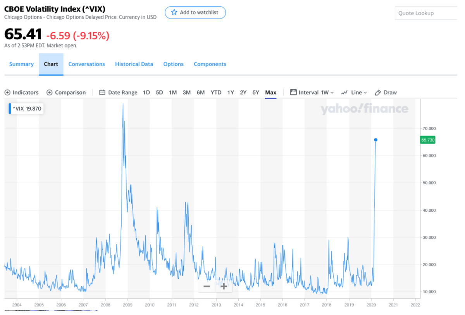Click the Comparison label
The width and height of the screenshot is (465, 315).
[71, 92]
